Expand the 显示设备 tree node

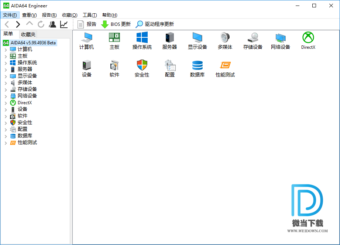click(x=6, y=76)
